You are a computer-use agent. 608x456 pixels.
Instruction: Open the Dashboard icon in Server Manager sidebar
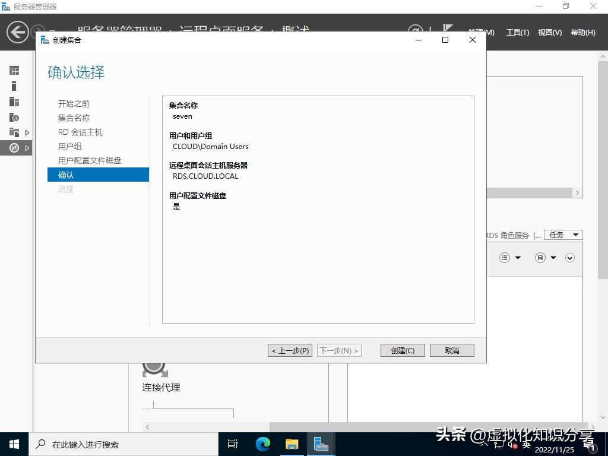(13, 70)
